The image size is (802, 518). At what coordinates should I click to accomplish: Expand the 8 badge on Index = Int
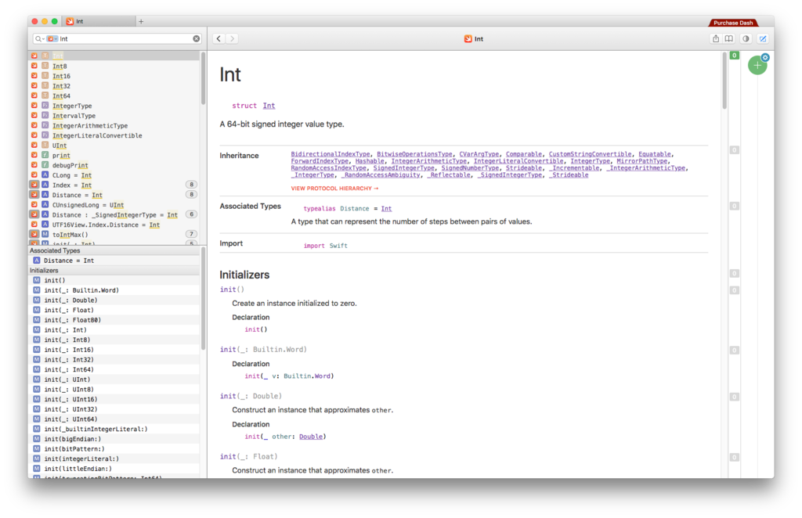(191, 185)
